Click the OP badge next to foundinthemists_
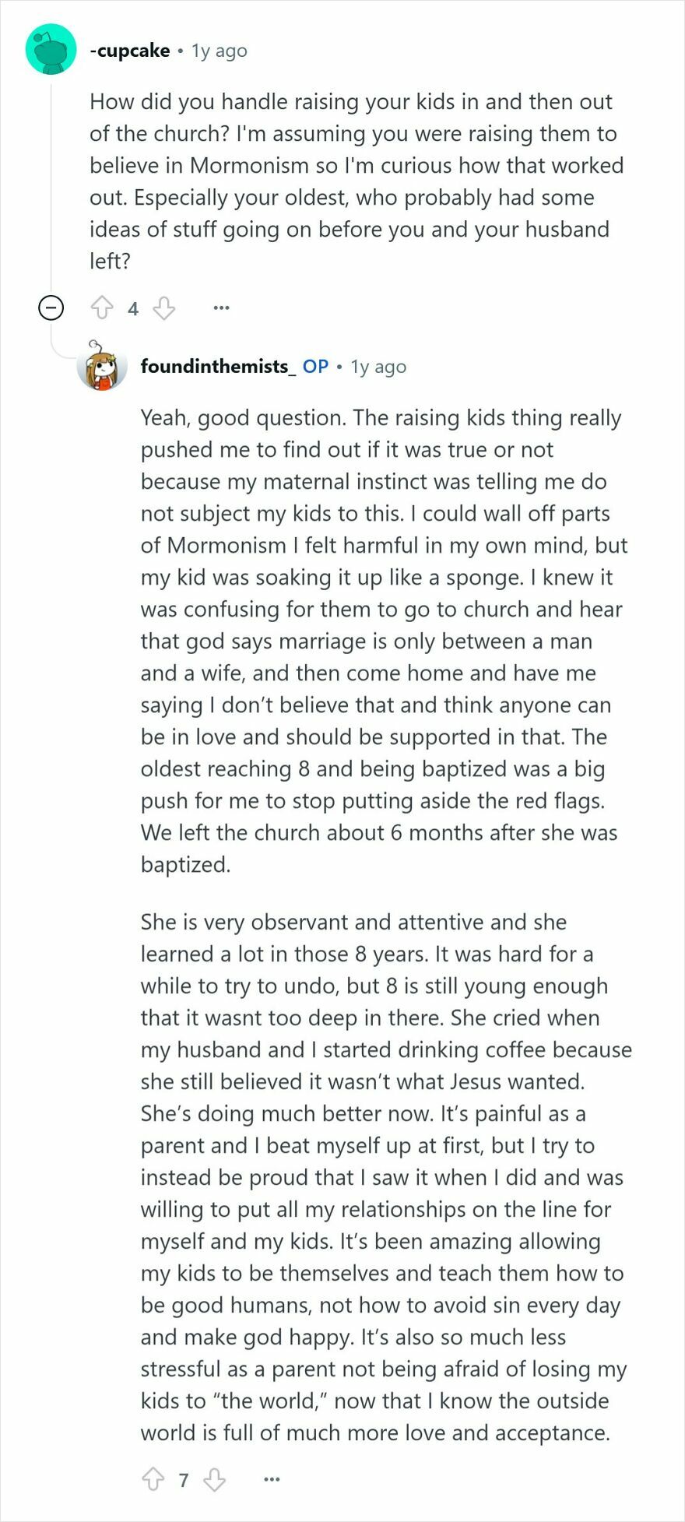Screen dimensions: 685x1522 point(315,366)
